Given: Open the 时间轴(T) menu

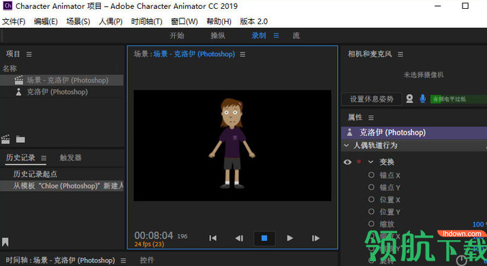Looking at the screenshot, I should (146, 21).
